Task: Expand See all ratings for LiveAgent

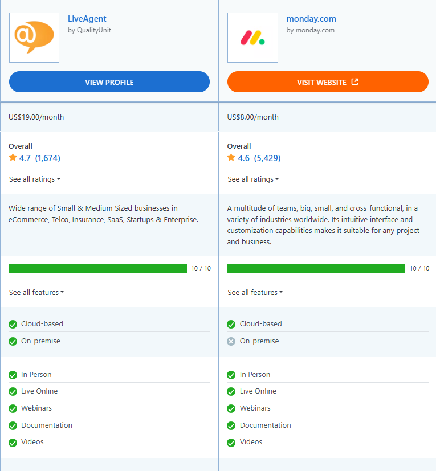Action: pyautogui.click(x=34, y=179)
